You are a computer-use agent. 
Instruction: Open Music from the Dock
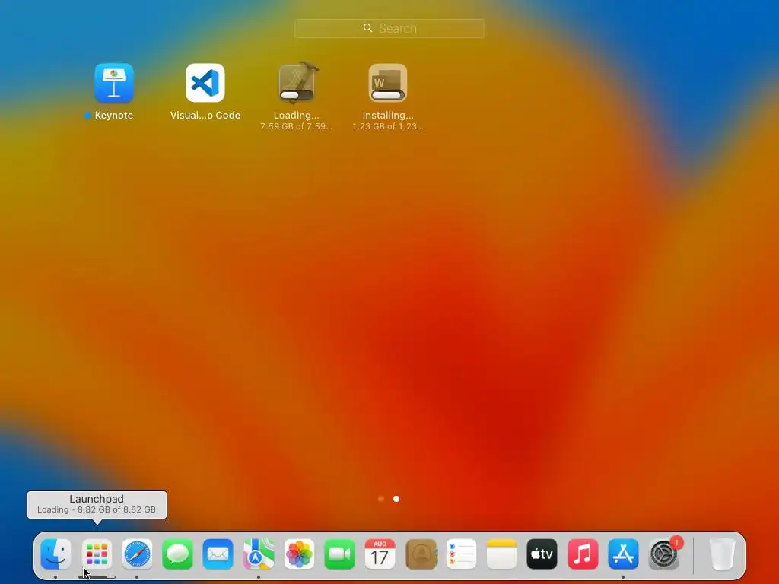(x=583, y=554)
